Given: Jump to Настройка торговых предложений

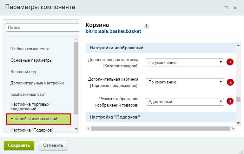Looking at the screenshot, I should 30,106.
